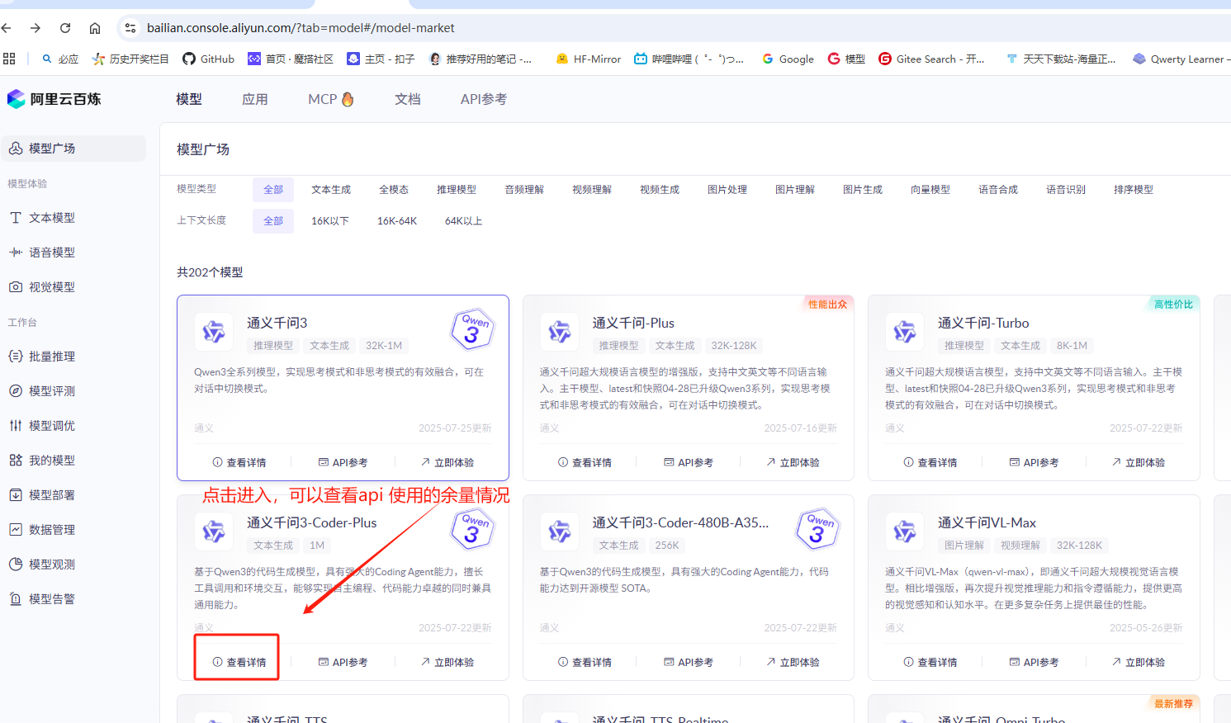Reload the page with refresh icon

coord(65,28)
